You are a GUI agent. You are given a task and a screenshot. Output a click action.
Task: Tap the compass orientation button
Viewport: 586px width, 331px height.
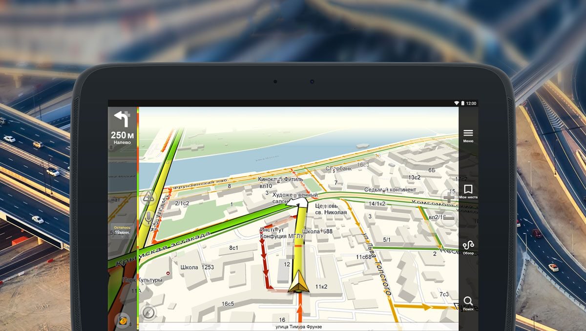[x=148, y=312]
